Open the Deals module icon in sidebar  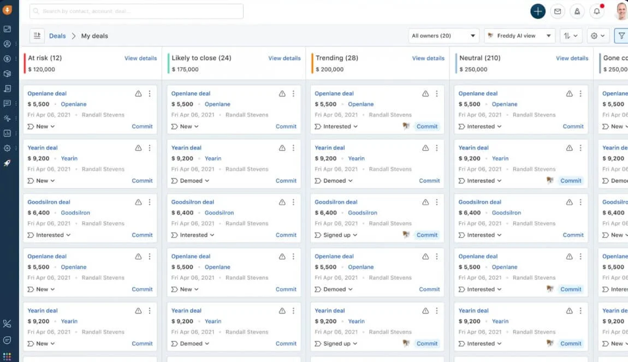(8, 58)
